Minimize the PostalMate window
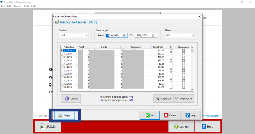The image size is (255, 134). (233, 2)
